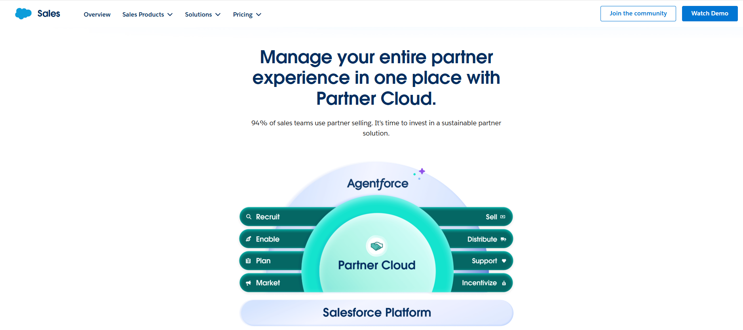Click the Incentivize icon
Screen dimensions: 743x330
point(504,283)
